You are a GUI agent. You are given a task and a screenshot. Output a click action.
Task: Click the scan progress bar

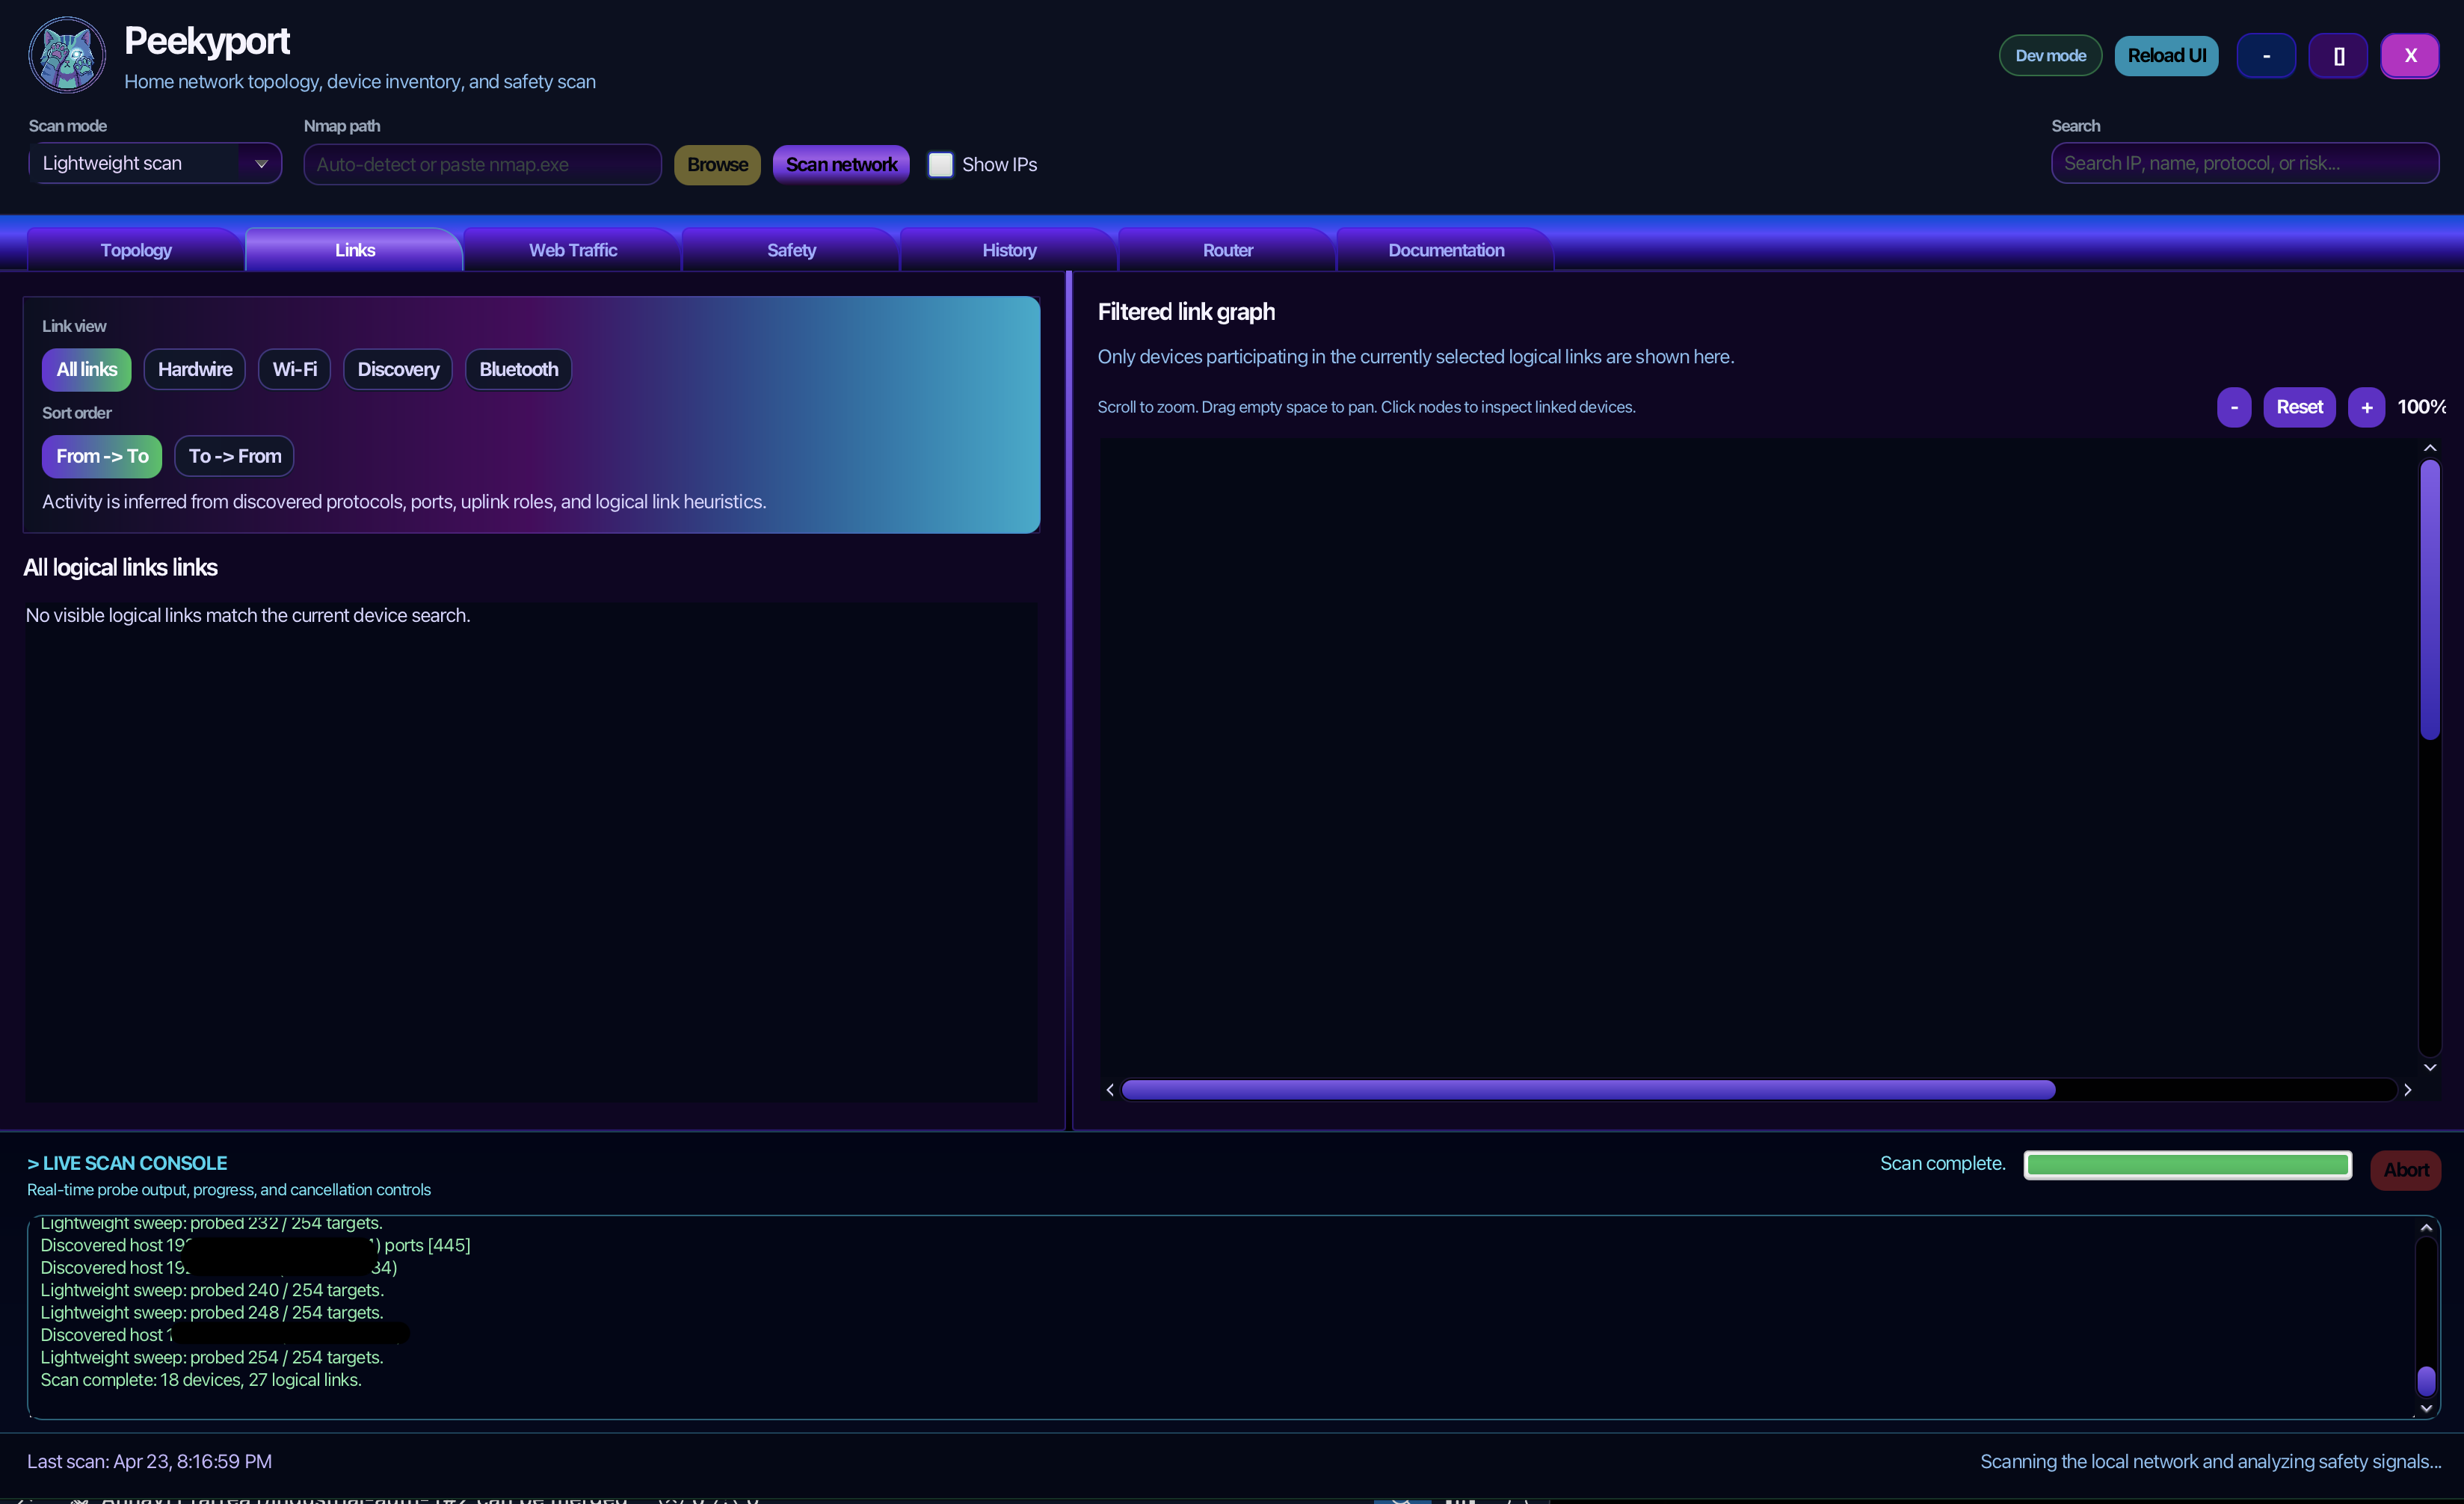(2188, 1165)
